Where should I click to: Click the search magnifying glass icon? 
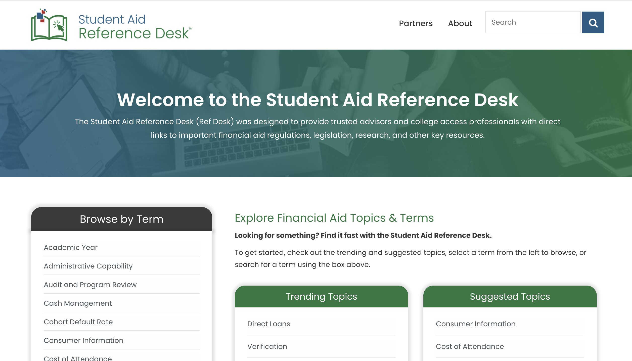tap(593, 23)
